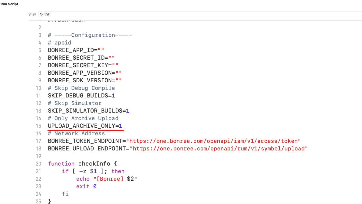Click the symbol upload endpoint URL
The width and height of the screenshot is (362, 204).
(219, 149)
